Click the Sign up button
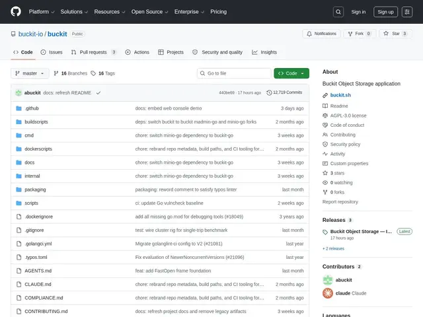The image size is (423, 317). click(385, 12)
